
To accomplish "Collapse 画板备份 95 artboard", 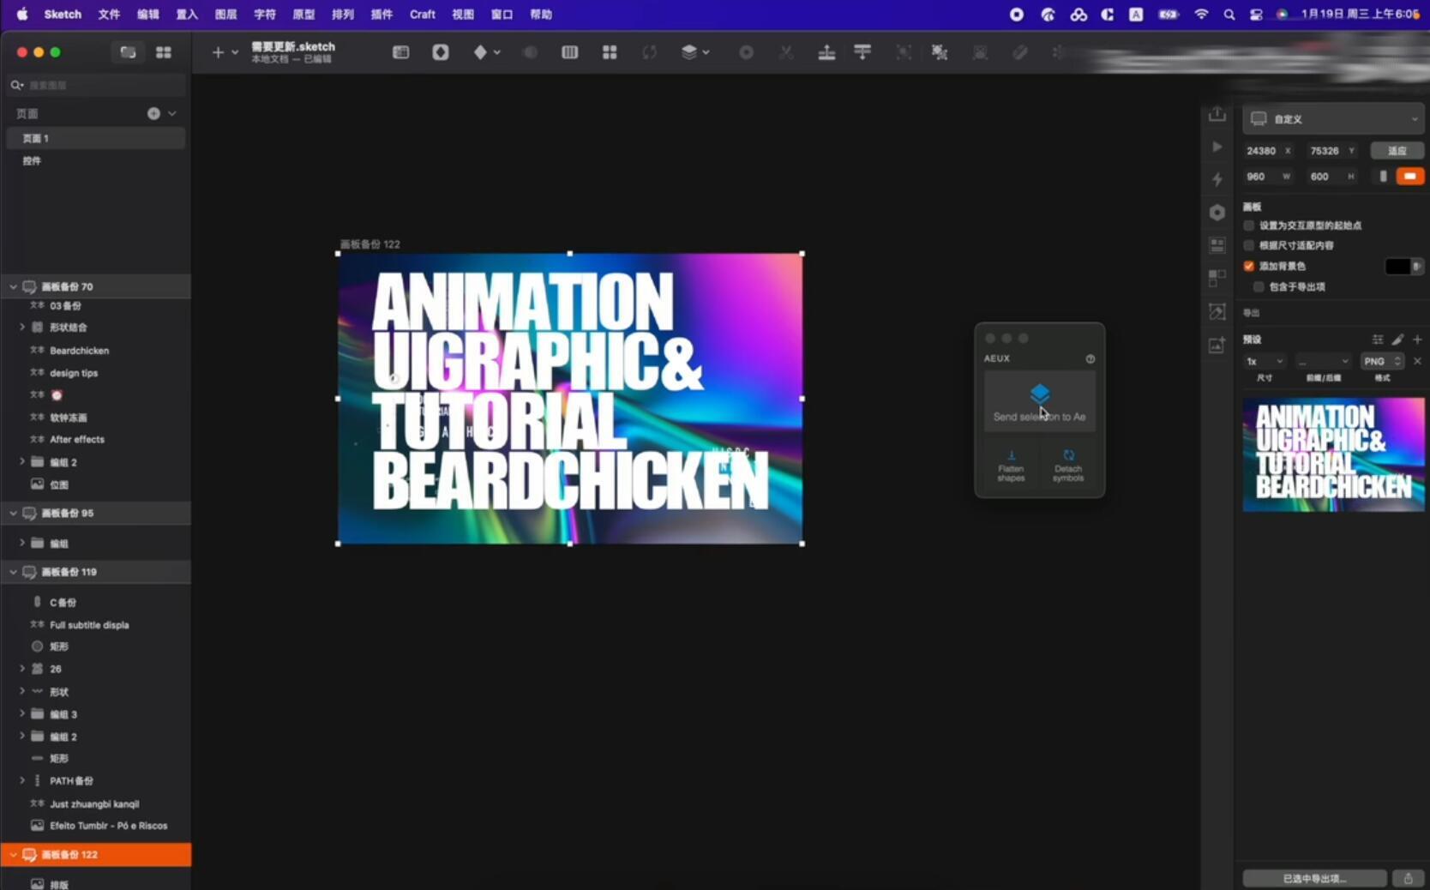I will pos(13,513).
